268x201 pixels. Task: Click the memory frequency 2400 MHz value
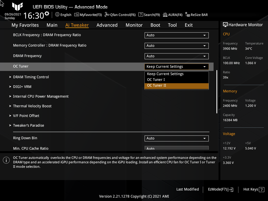pyautogui.click(x=230, y=106)
